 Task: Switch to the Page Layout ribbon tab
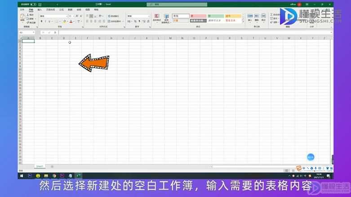pyautogui.click(x=50, y=9)
